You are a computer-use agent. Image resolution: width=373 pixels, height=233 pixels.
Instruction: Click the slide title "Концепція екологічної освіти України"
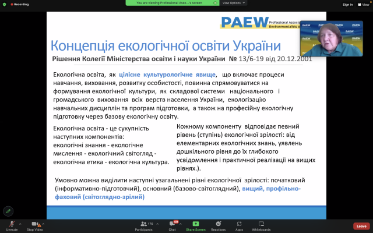click(x=166, y=45)
